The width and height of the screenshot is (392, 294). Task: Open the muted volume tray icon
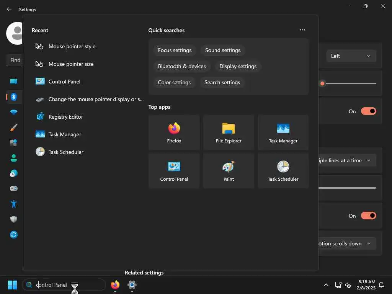pos(348,285)
